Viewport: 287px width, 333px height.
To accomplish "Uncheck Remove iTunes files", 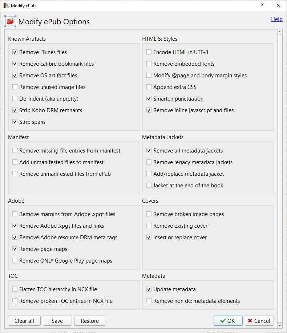I will [x=15, y=52].
